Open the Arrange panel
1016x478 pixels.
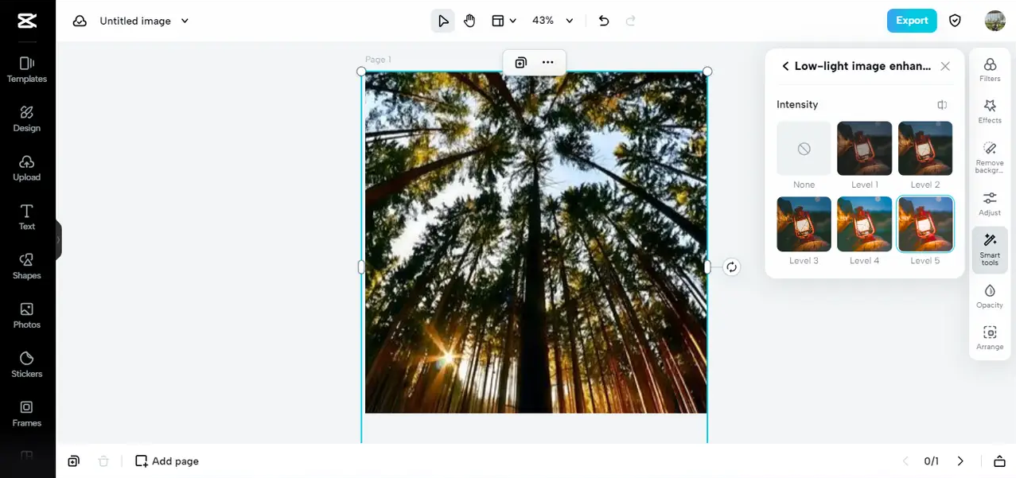[990, 338]
